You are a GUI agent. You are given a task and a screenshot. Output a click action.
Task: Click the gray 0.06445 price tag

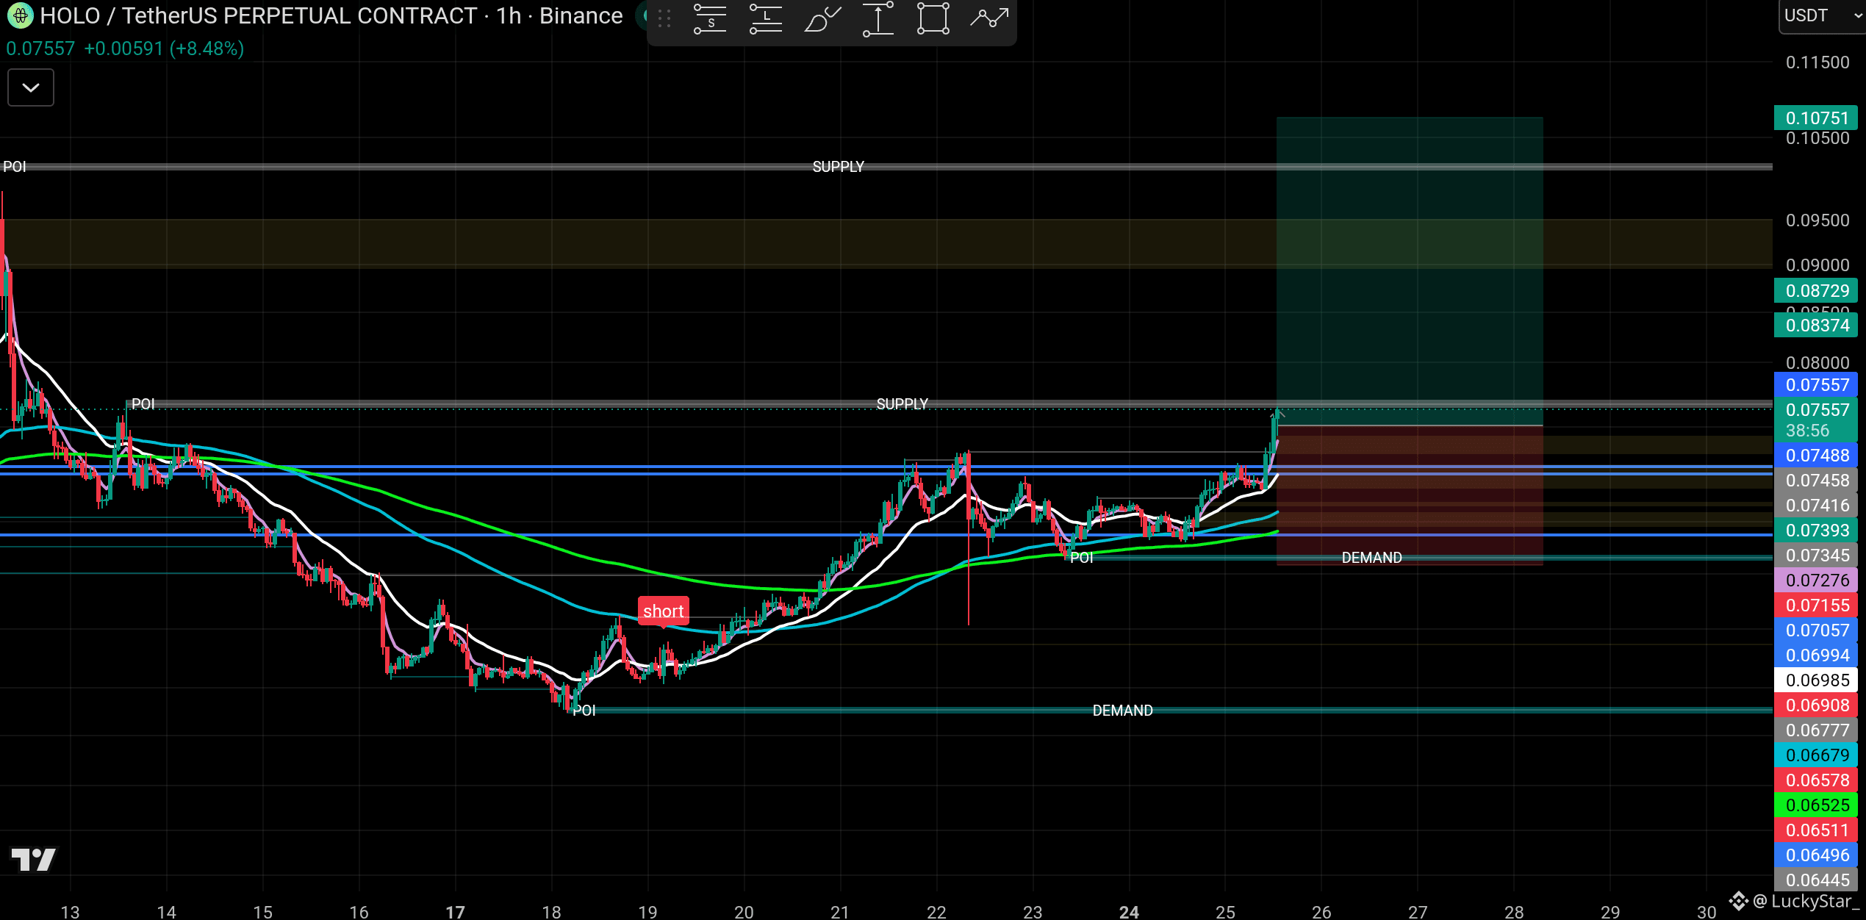tap(1816, 880)
